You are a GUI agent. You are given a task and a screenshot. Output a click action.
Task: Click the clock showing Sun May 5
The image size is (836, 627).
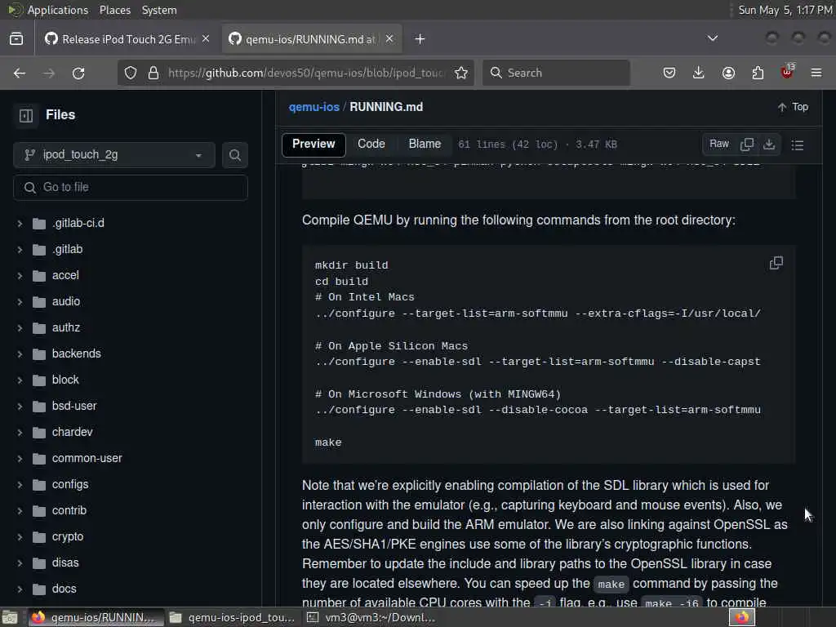tap(785, 10)
